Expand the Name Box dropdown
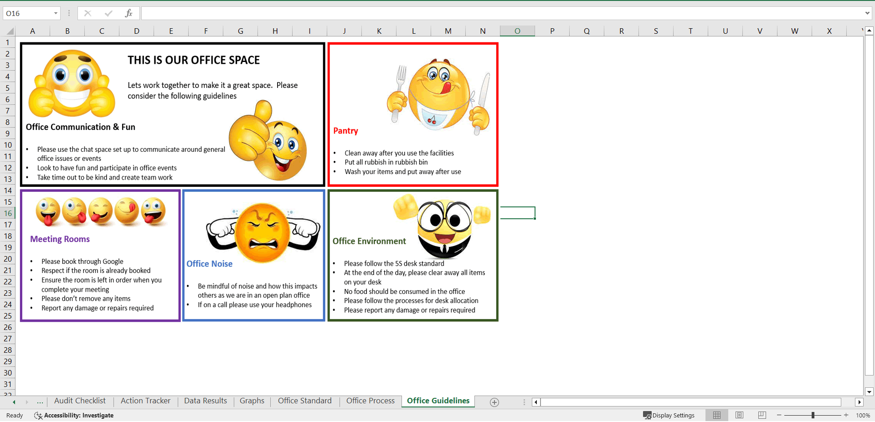Viewport: 875px width, 422px height. 56,13
